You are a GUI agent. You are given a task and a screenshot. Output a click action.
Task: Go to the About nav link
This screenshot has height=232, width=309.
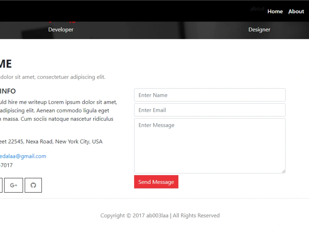tap(296, 11)
